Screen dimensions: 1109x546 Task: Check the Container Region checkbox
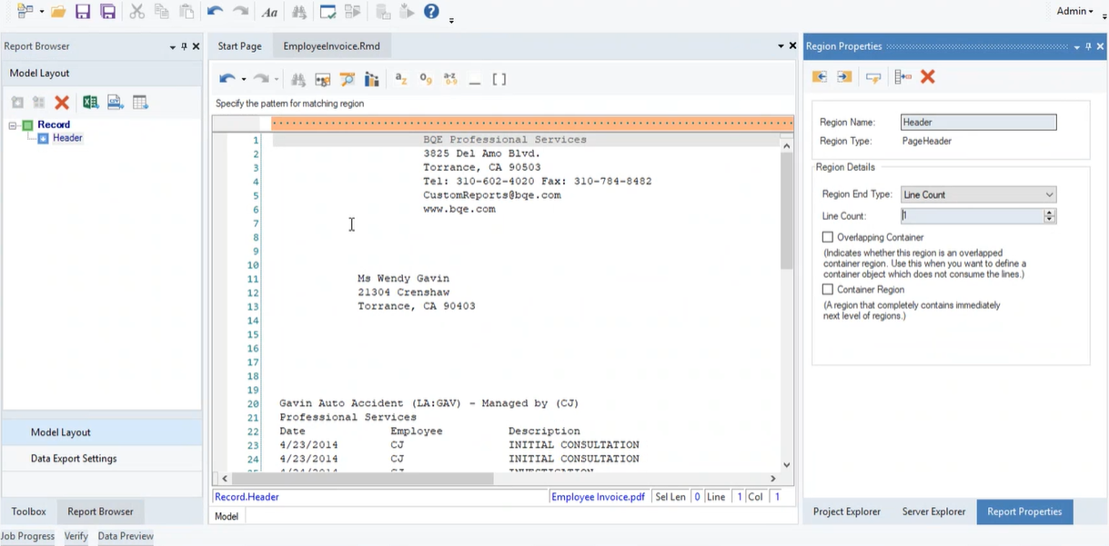(828, 290)
